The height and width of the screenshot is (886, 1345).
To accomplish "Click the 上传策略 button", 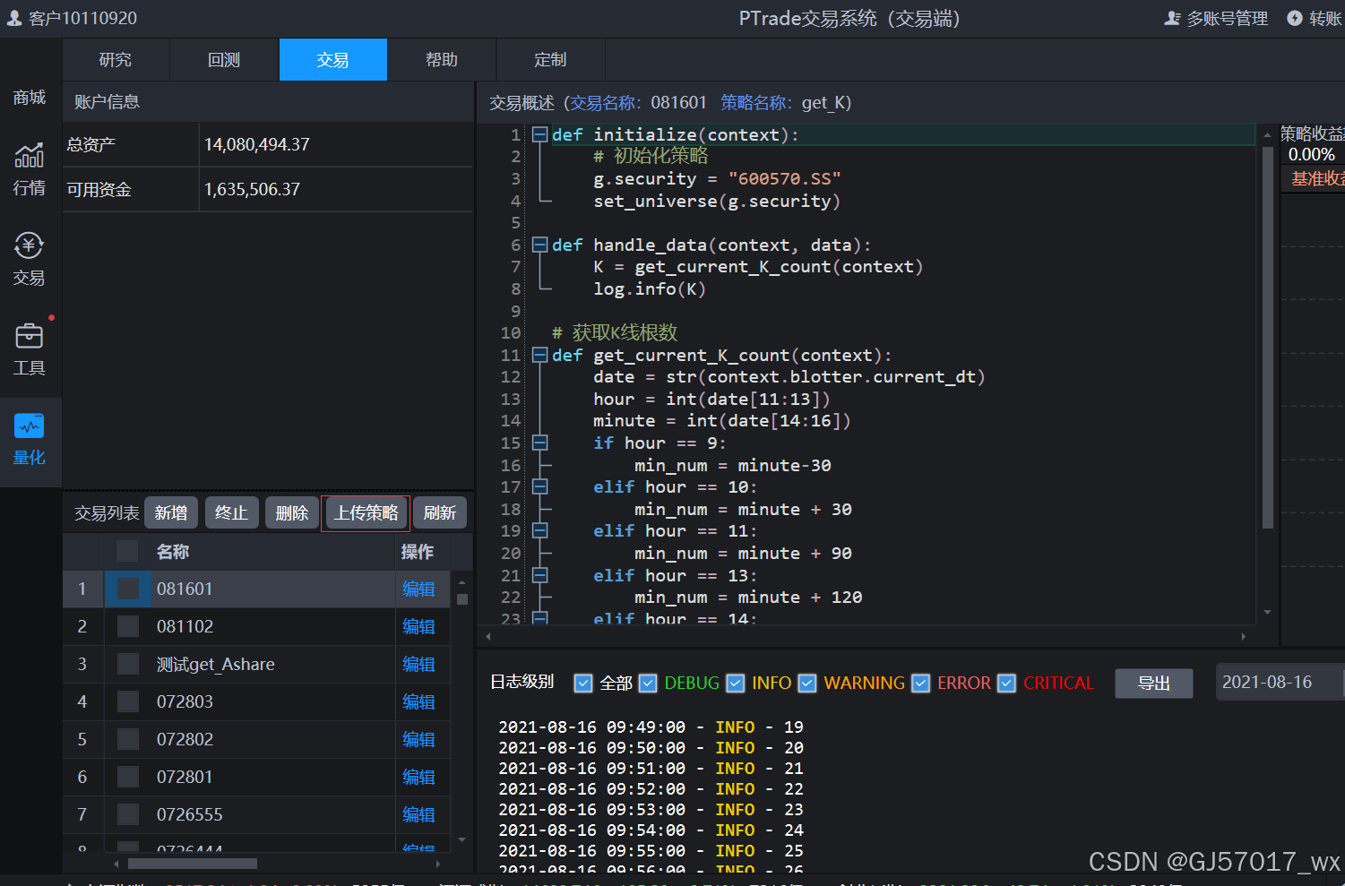I will point(366,513).
